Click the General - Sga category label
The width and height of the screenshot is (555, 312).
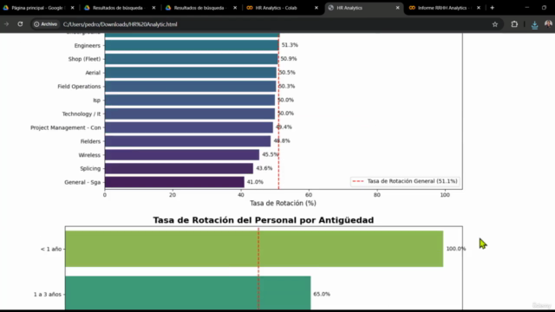point(82,182)
